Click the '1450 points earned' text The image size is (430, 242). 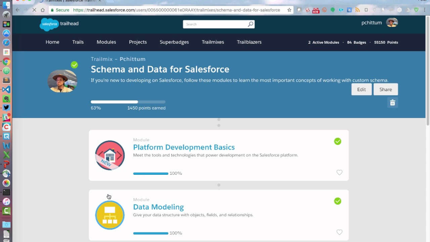pos(146,108)
